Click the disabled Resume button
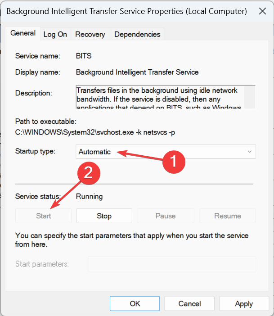274x316 pixels. pyautogui.click(x=228, y=216)
